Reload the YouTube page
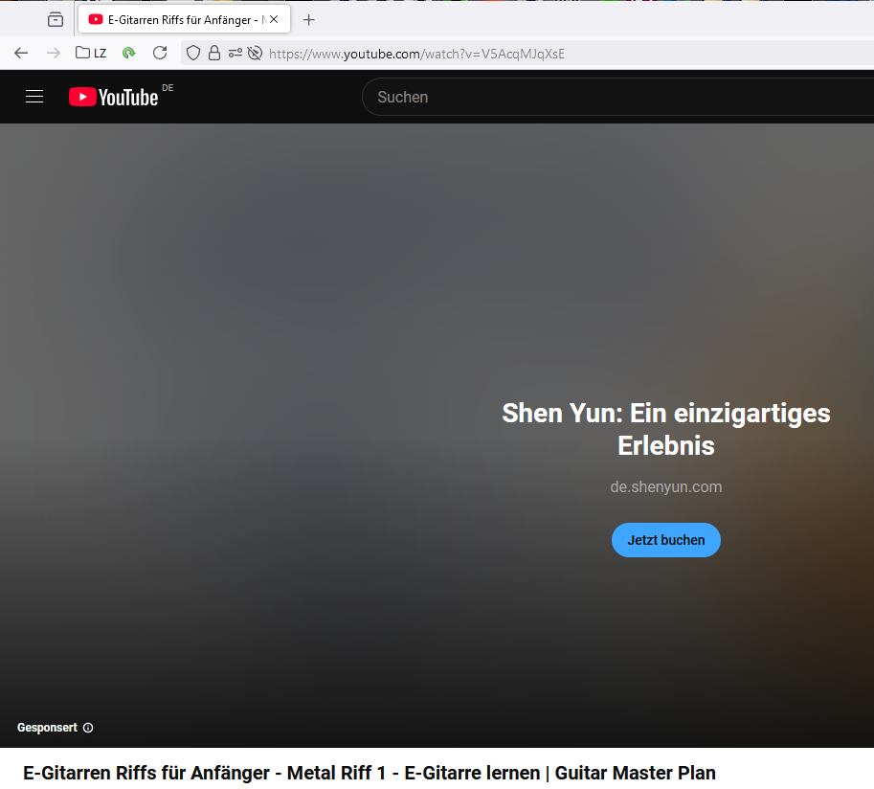 coord(160,53)
